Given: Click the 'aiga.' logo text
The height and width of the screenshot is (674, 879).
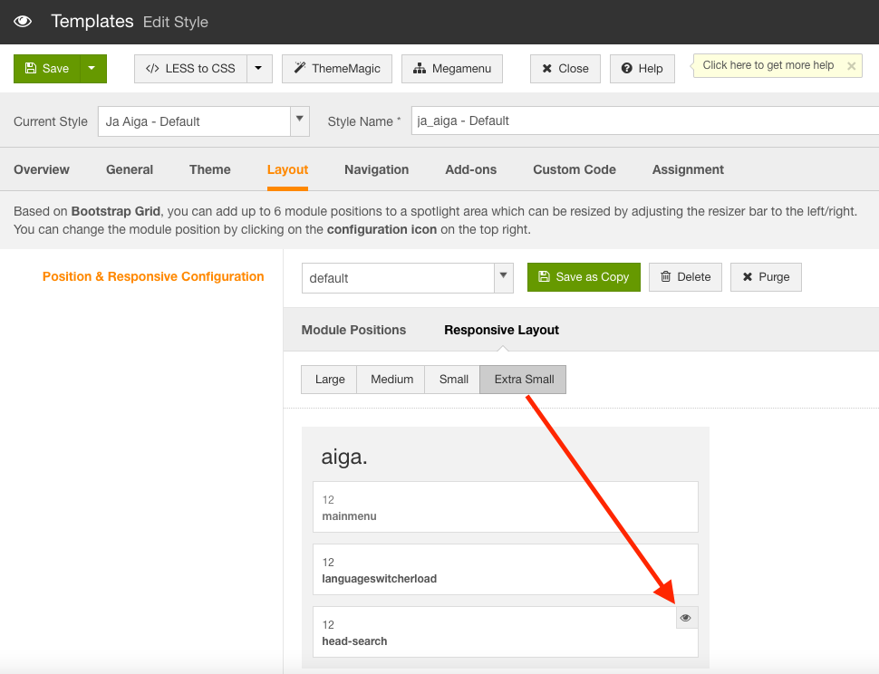Looking at the screenshot, I should [344, 457].
